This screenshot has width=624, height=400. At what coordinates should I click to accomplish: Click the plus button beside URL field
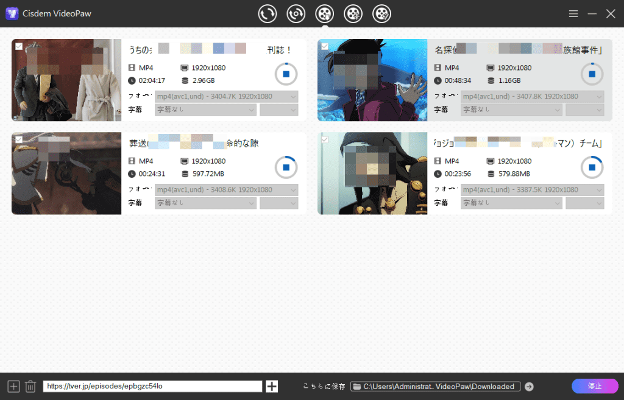[x=272, y=386]
